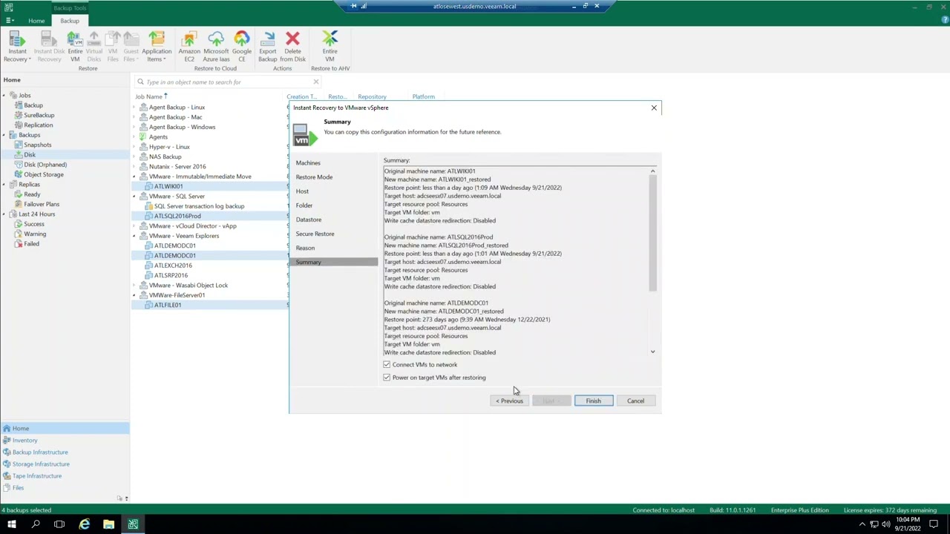Viewport: 950px width, 534px height.
Task: Pin the remote connection bar
Action: [353, 6]
